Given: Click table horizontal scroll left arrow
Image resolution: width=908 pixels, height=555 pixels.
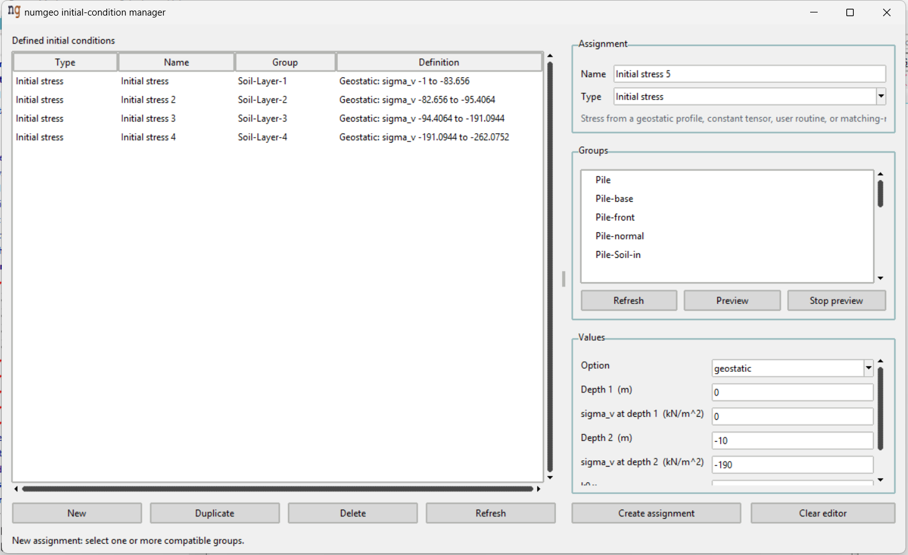Looking at the screenshot, I should coord(16,489).
